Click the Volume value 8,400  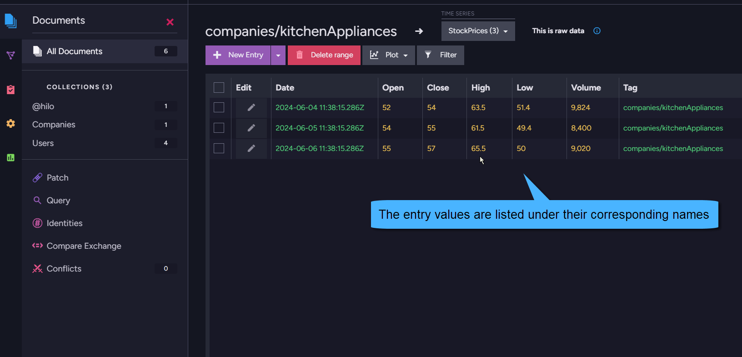pos(582,128)
